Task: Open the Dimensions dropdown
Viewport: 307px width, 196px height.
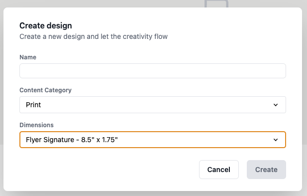Action: point(153,140)
